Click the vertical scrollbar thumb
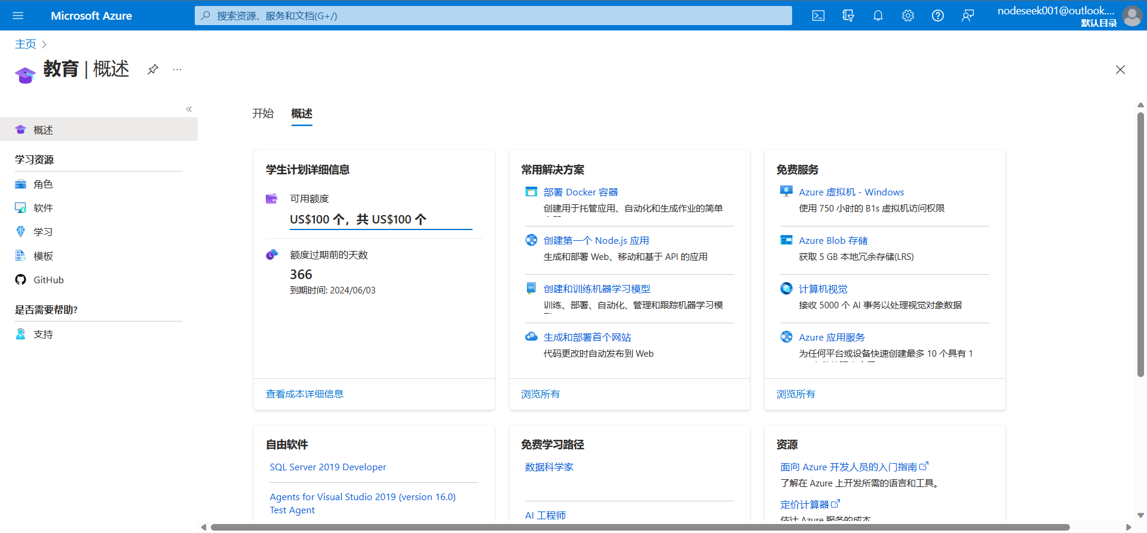The height and width of the screenshot is (533, 1147). pos(1140,245)
